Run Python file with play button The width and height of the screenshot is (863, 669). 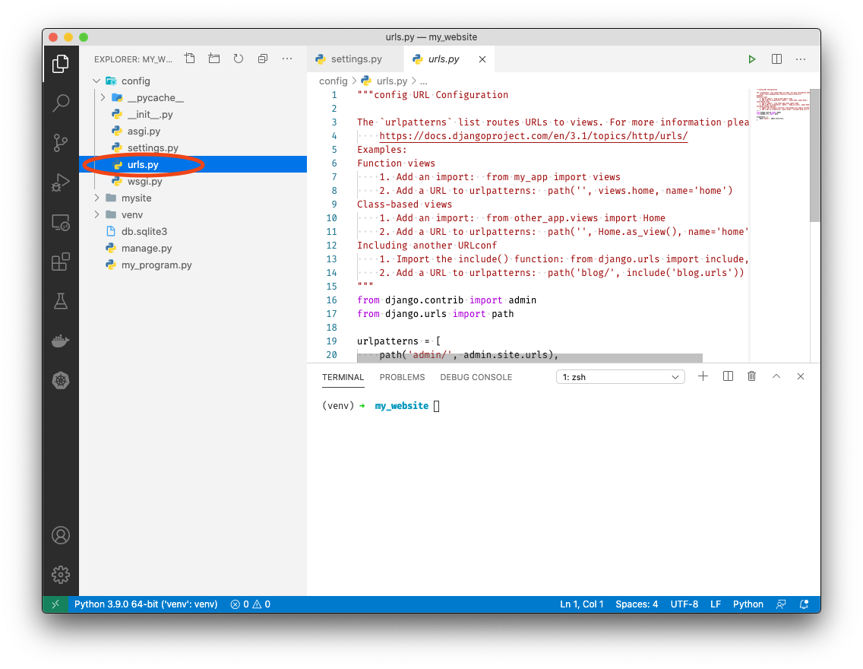tap(751, 59)
